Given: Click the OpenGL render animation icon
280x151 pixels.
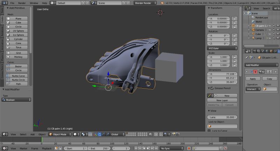Looking at the screenshot, I should [177, 134].
